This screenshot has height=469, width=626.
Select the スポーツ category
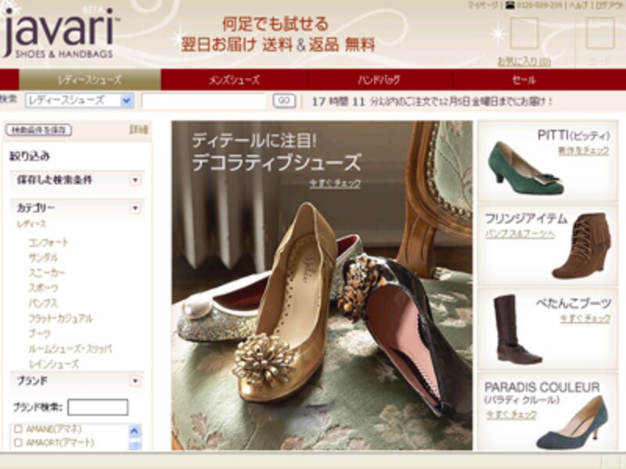(x=44, y=288)
